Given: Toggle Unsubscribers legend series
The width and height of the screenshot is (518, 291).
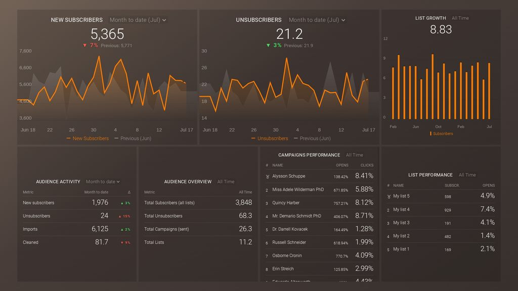Looking at the screenshot, I should click(270, 138).
